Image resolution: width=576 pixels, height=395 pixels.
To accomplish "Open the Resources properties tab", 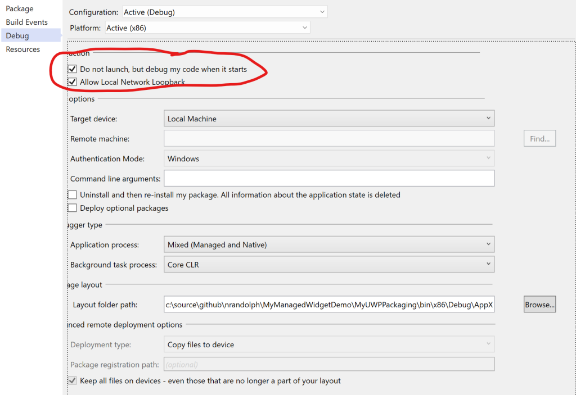I will pyautogui.click(x=23, y=49).
